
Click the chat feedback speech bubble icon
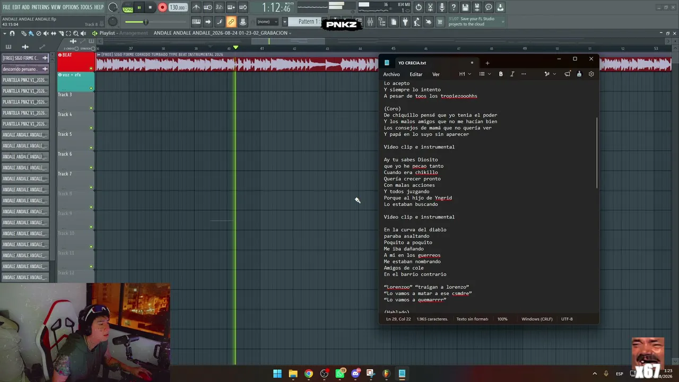[489, 7]
